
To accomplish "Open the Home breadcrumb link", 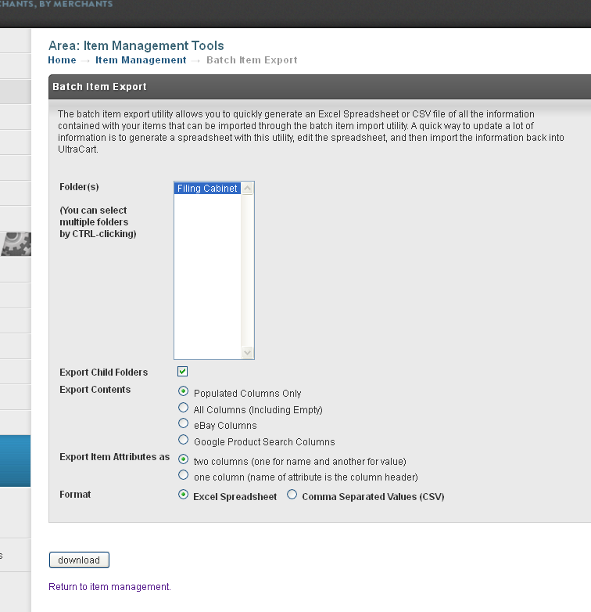I will pyautogui.click(x=62, y=60).
